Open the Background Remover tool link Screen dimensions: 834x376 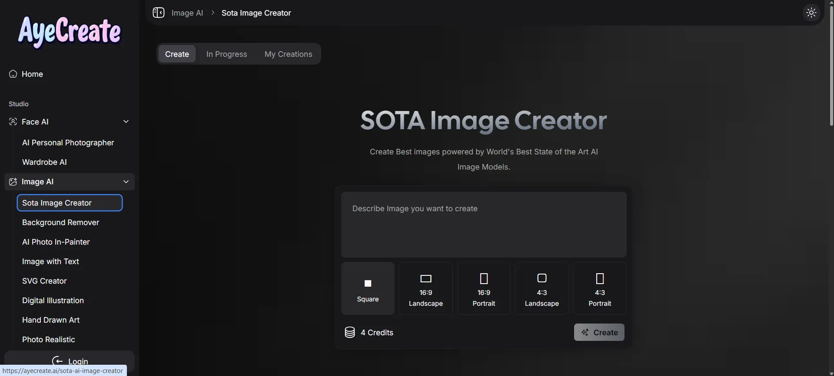click(x=60, y=222)
